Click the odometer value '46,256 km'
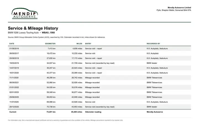 [x=51, y=78]
